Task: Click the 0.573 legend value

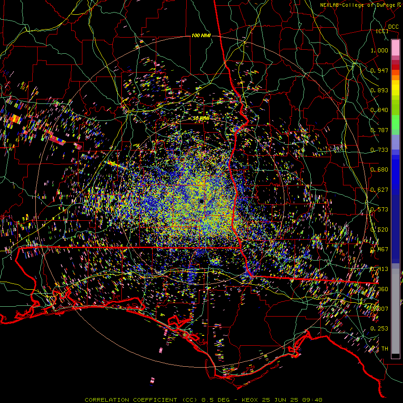Action: (379, 210)
